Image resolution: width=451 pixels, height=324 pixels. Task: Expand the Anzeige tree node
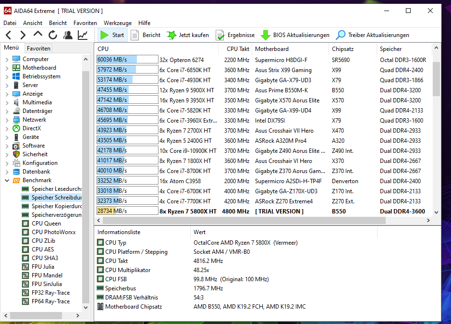(7, 94)
